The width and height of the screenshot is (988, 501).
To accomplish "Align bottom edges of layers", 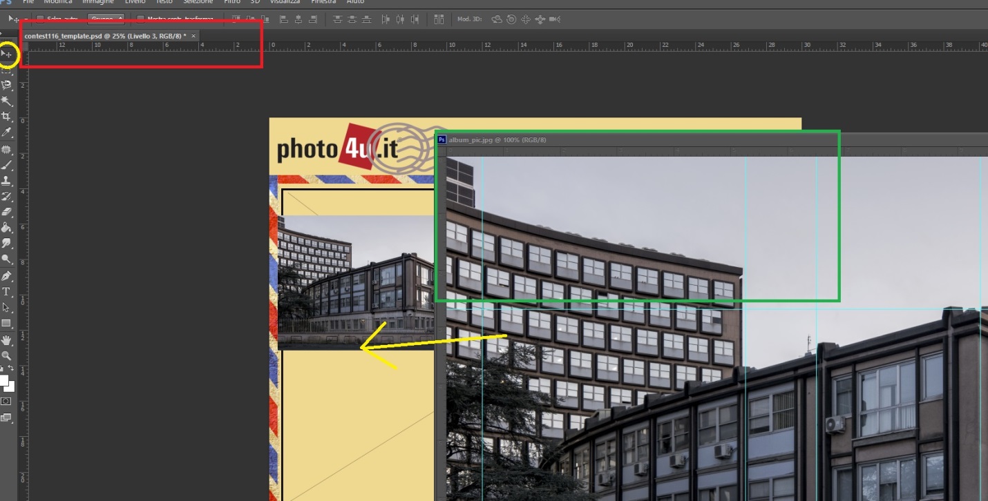I will pyautogui.click(x=265, y=19).
